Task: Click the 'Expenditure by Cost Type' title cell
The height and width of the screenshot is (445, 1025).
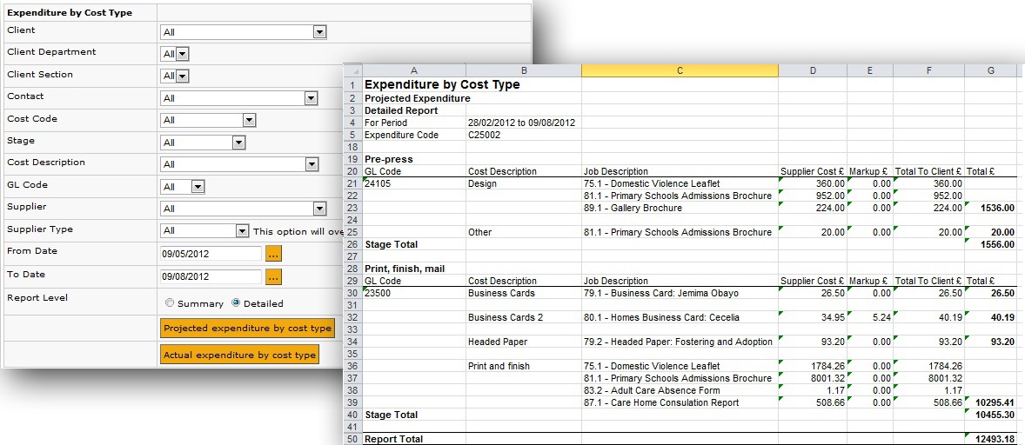Action: point(442,85)
